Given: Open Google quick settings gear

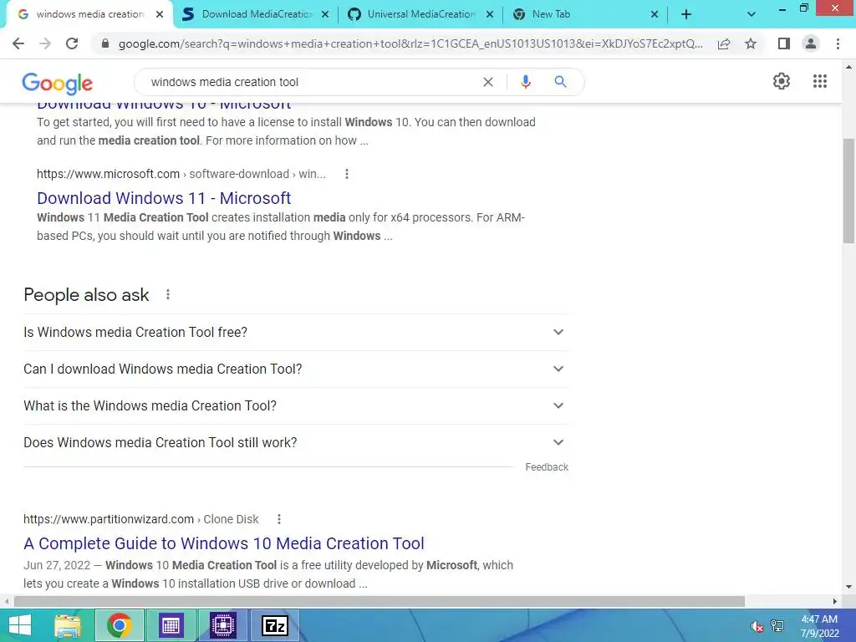Looking at the screenshot, I should click(x=782, y=81).
